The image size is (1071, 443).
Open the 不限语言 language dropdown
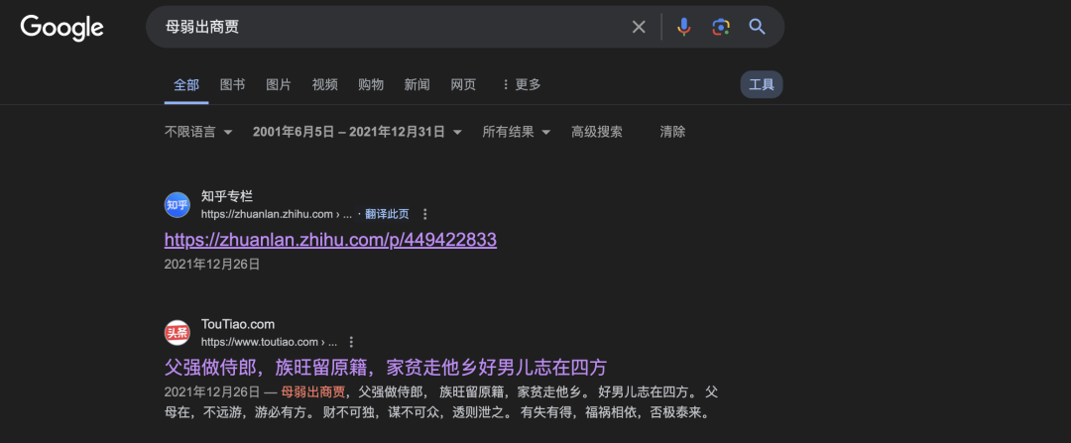tap(198, 132)
